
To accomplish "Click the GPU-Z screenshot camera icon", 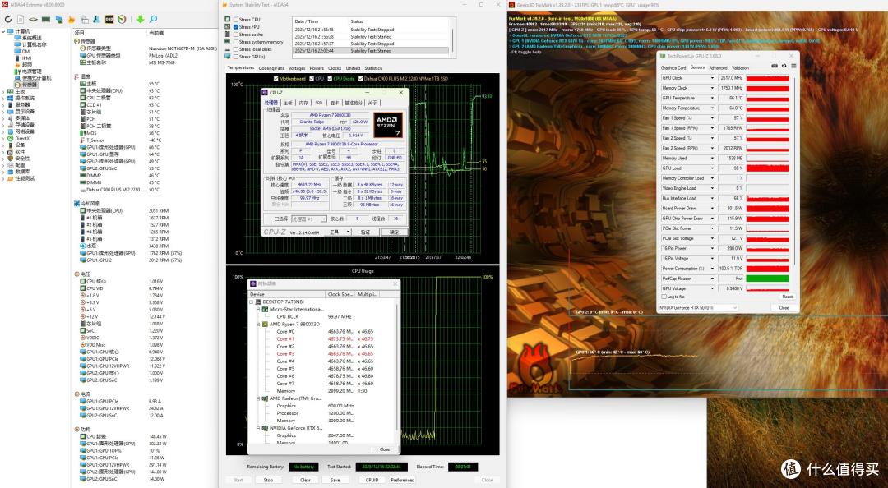I will [x=775, y=67].
